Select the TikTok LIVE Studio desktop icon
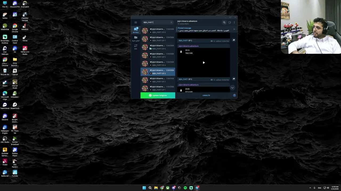 [25, 50]
